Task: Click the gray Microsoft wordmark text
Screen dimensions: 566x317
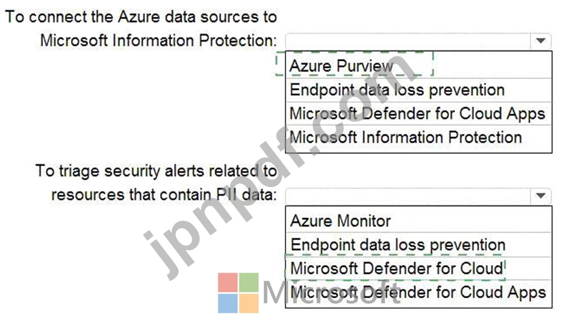Action: pos(331,293)
